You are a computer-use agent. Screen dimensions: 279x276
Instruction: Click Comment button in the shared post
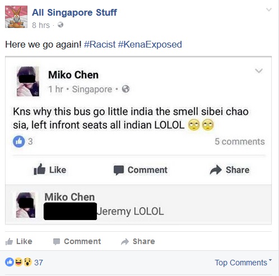coord(141,170)
